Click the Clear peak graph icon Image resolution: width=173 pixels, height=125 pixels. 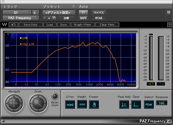136,105
